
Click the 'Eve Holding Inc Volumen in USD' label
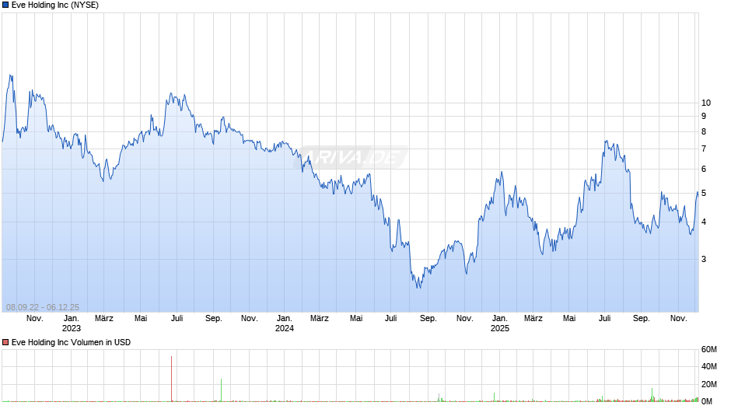[x=71, y=342]
